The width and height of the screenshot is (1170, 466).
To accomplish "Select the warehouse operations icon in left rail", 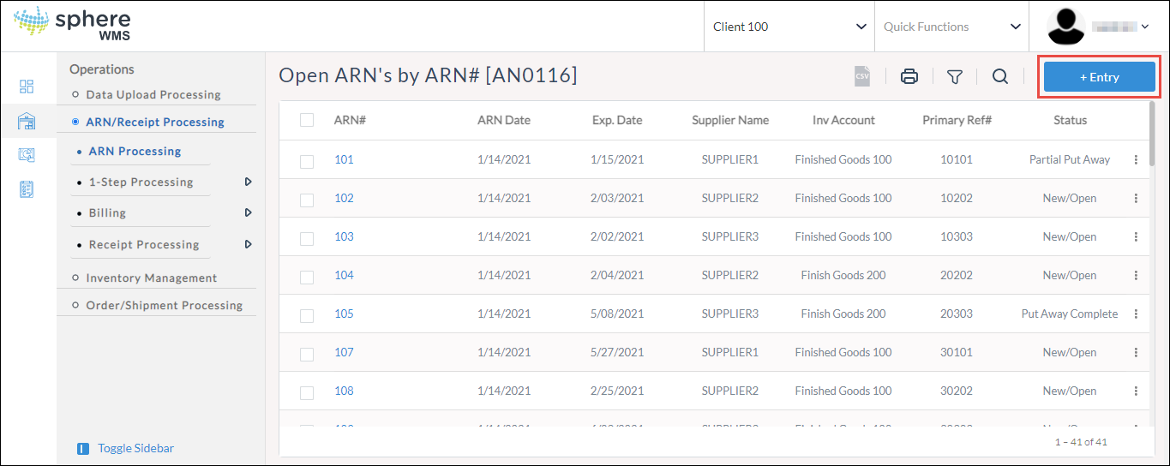I will tap(27, 122).
